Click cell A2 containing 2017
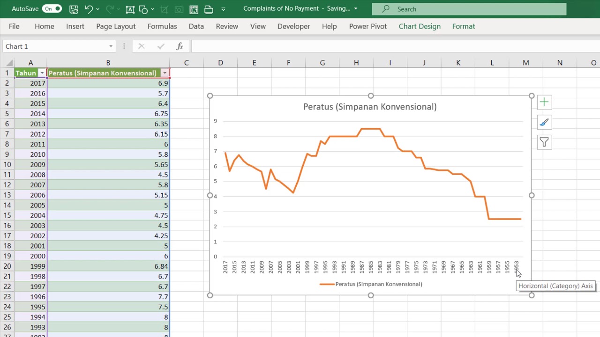Screen dimensions: 600x337 click(x=30, y=83)
